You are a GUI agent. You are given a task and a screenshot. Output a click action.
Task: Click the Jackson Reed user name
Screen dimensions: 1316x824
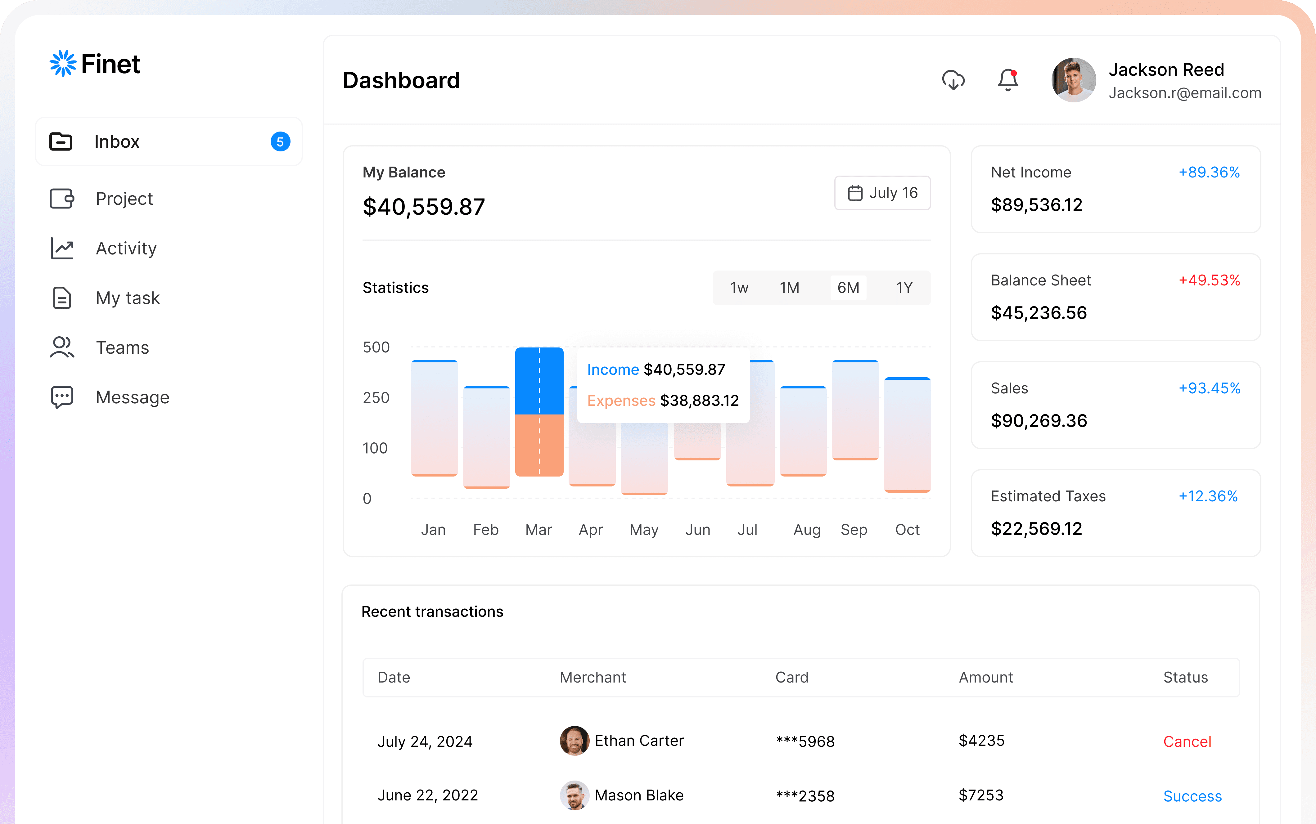[x=1167, y=70]
